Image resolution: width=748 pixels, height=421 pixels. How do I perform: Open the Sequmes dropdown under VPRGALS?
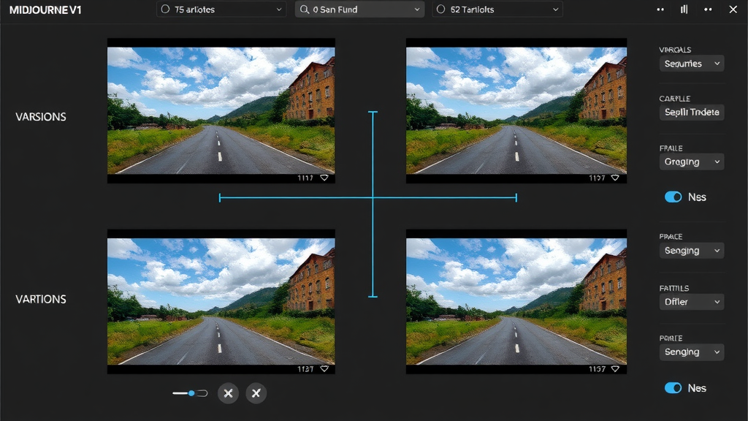[691, 64]
